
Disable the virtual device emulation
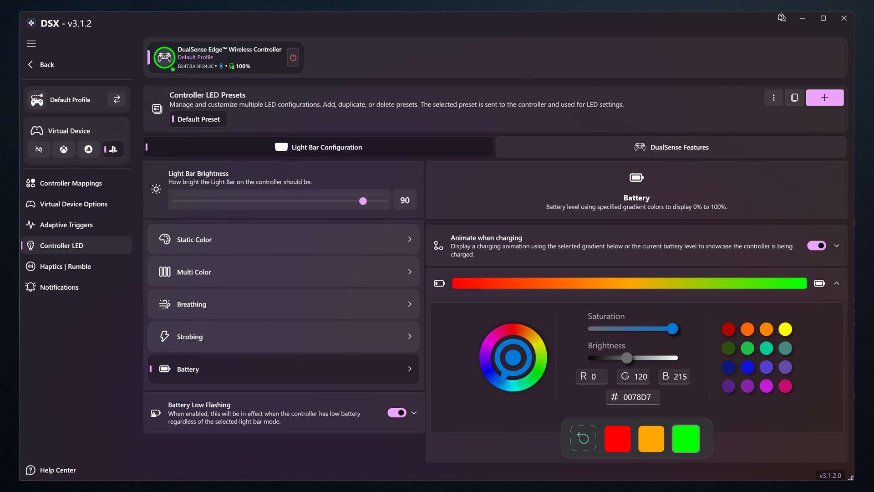[x=39, y=149]
